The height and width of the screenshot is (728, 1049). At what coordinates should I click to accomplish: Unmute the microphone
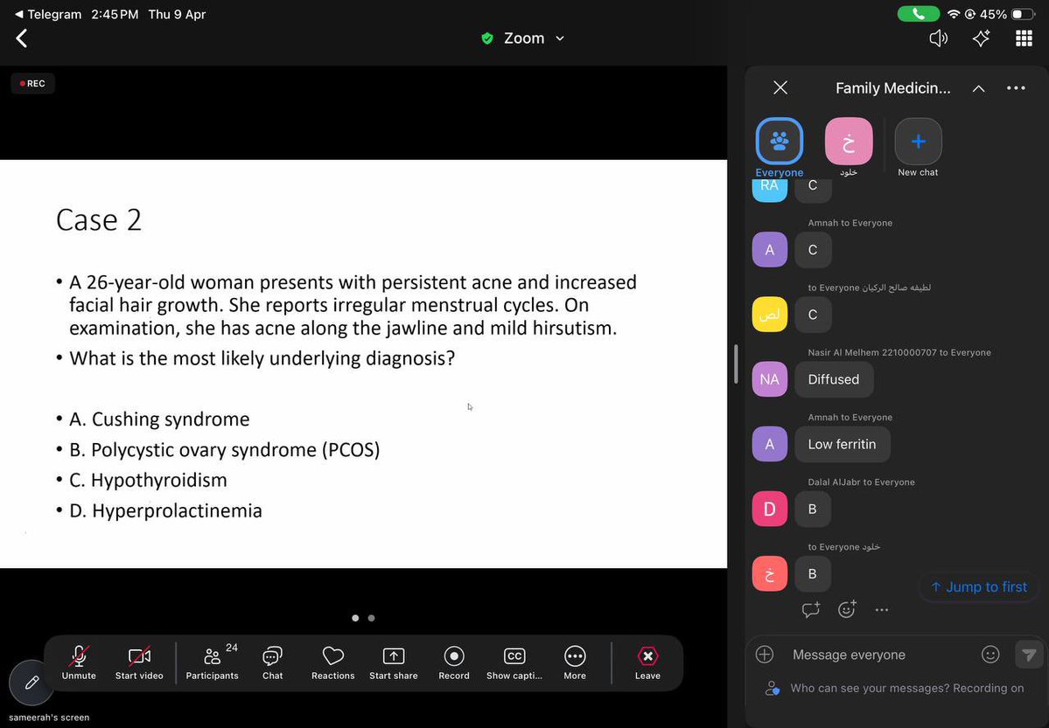79,663
